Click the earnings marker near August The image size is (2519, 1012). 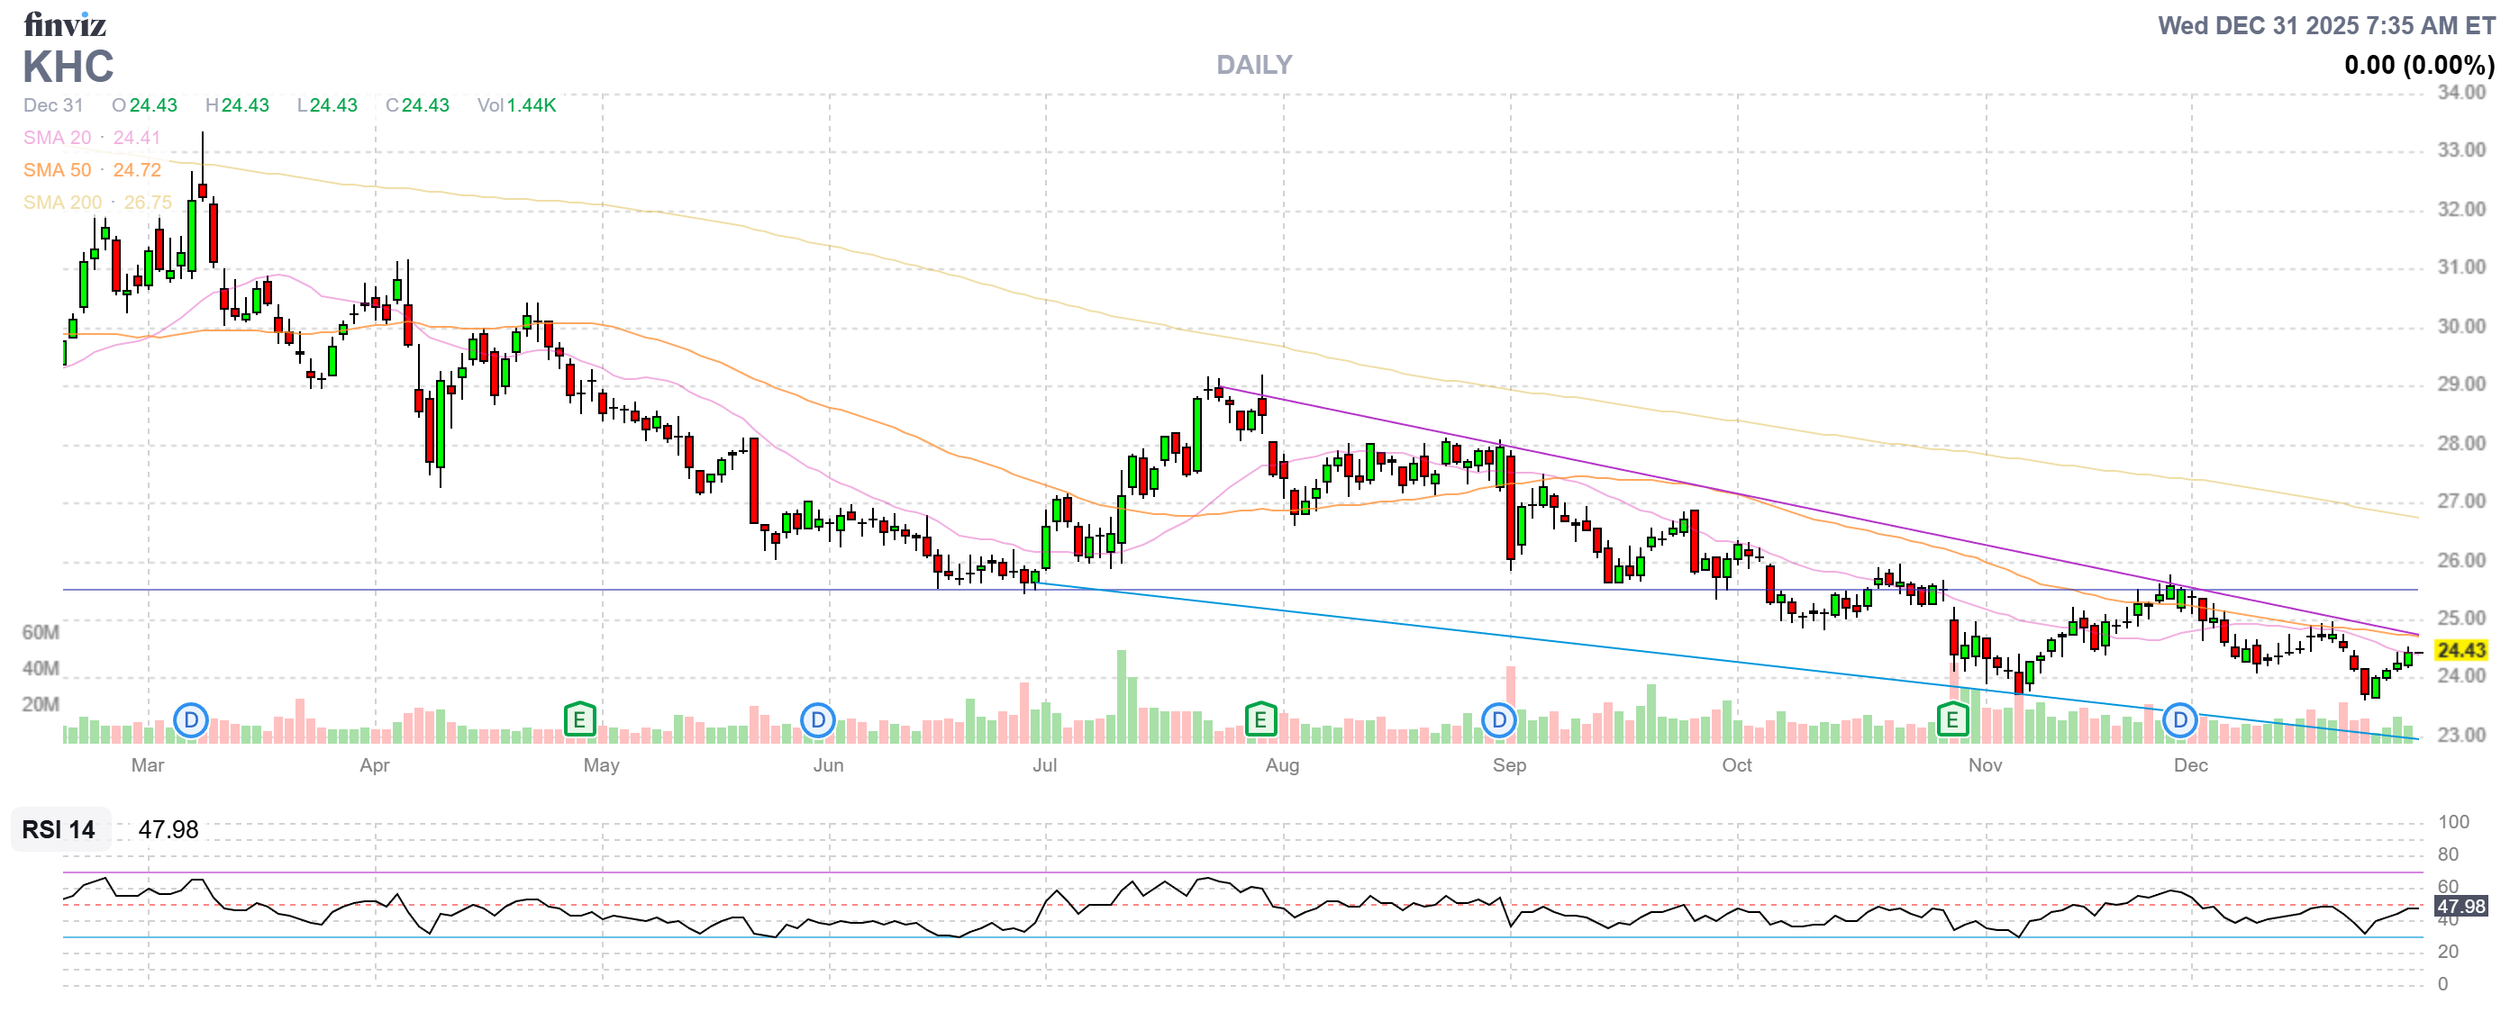point(1260,721)
